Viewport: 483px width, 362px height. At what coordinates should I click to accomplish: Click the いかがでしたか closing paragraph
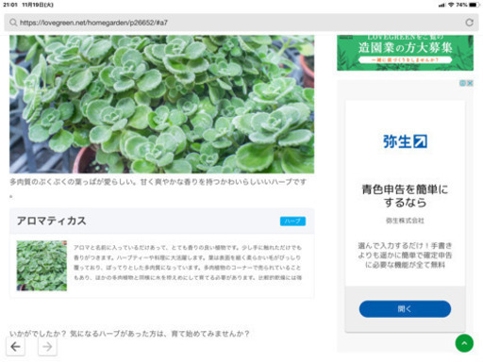(x=129, y=334)
